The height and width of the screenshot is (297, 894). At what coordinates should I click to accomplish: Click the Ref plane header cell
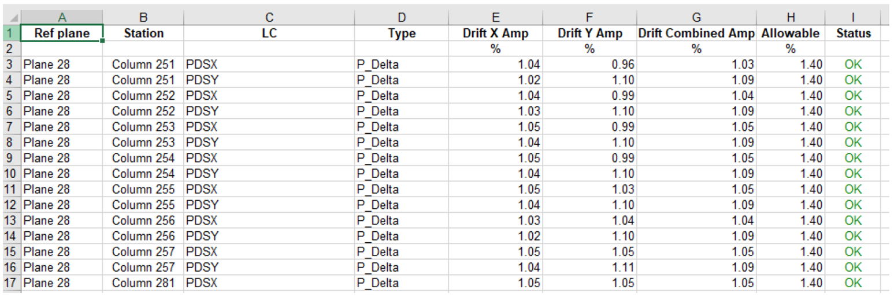(x=62, y=33)
